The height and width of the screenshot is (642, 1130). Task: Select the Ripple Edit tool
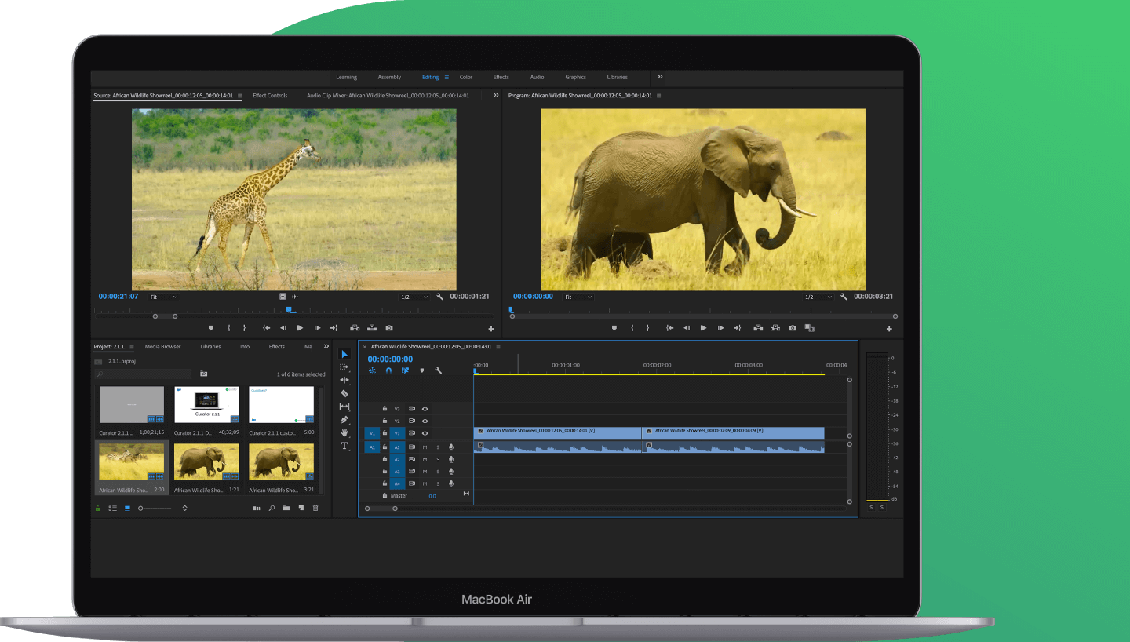(344, 380)
